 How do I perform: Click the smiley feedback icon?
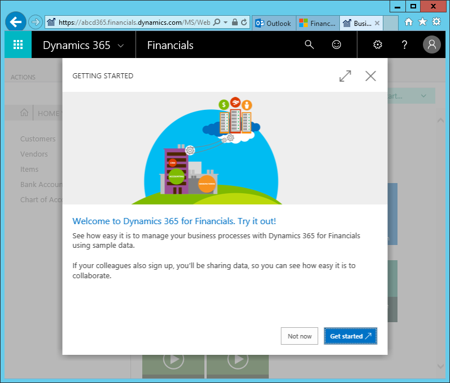point(337,44)
